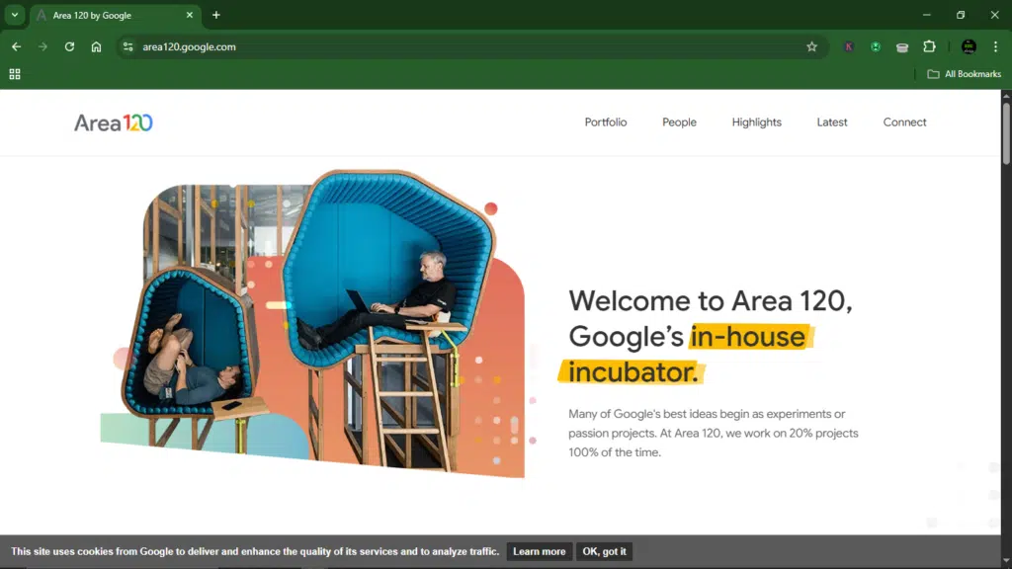Image resolution: width=1012 pixels, height=569 pixels.
Task: Navigate to the Connect section
Action: click(x=904, y=122)
